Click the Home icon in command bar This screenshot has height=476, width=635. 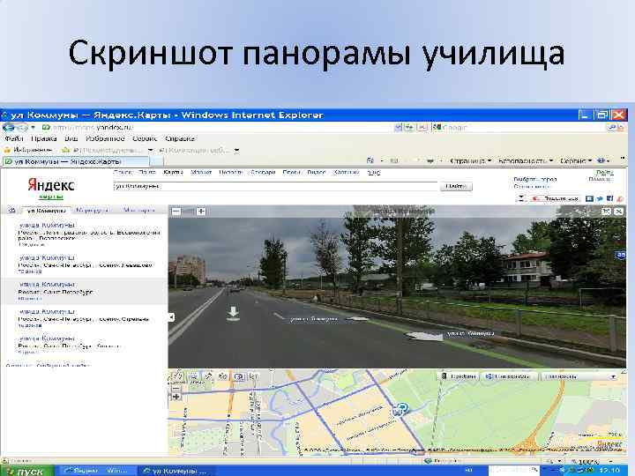coord(370,160)
